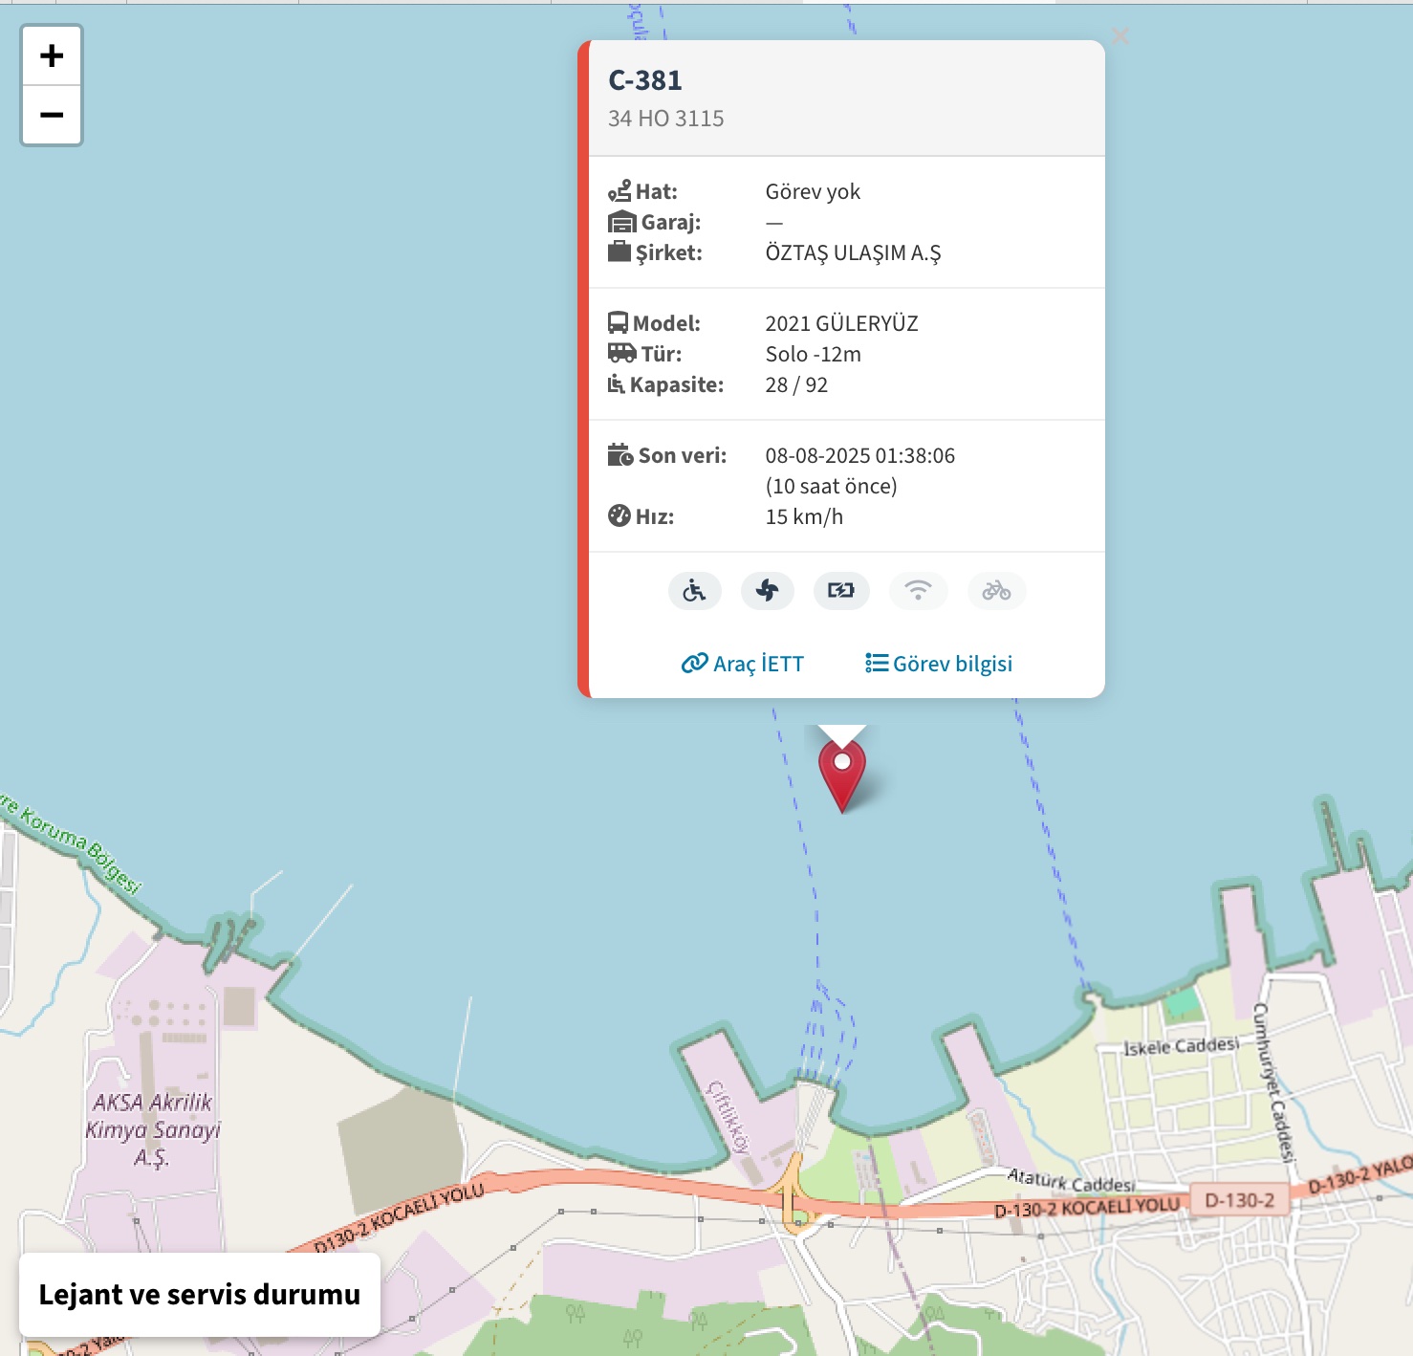
Task: Open the Araç İETT link
Action: click(743, 664)
